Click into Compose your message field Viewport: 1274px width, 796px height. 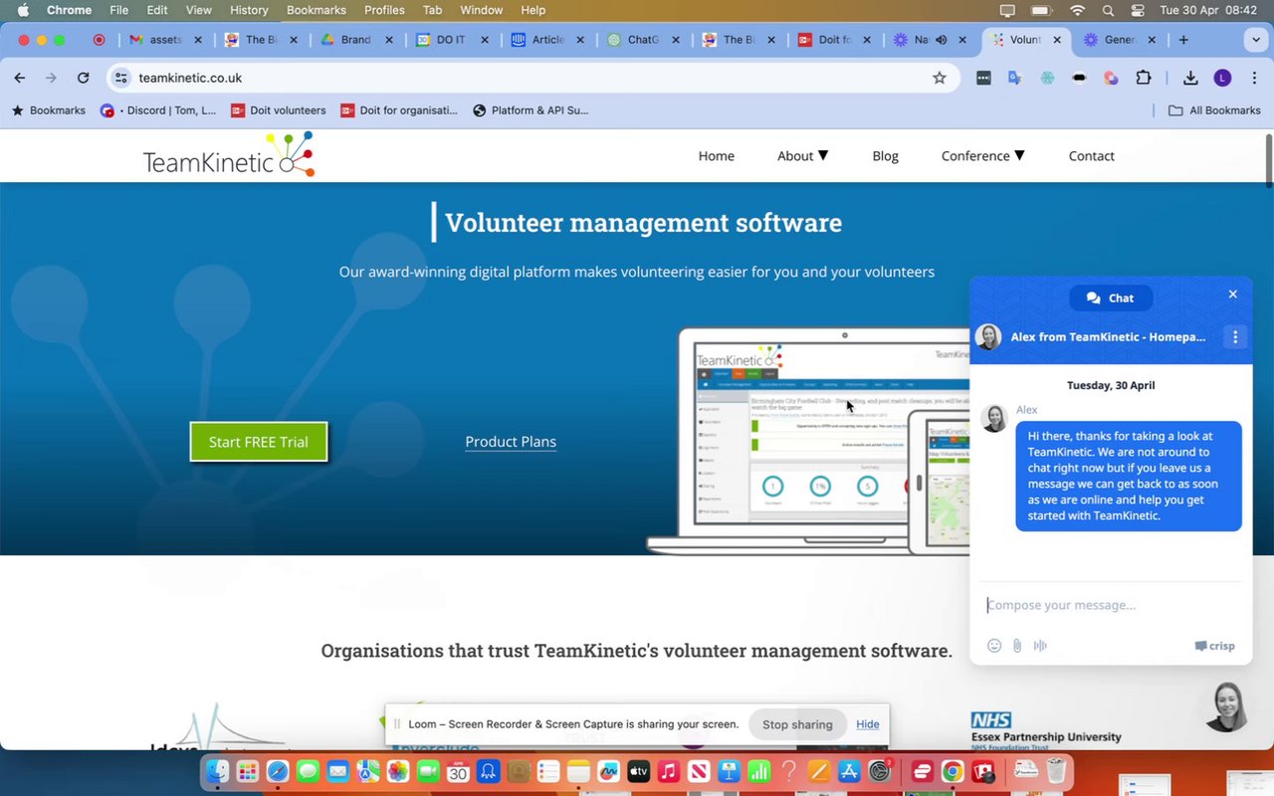1111,605
